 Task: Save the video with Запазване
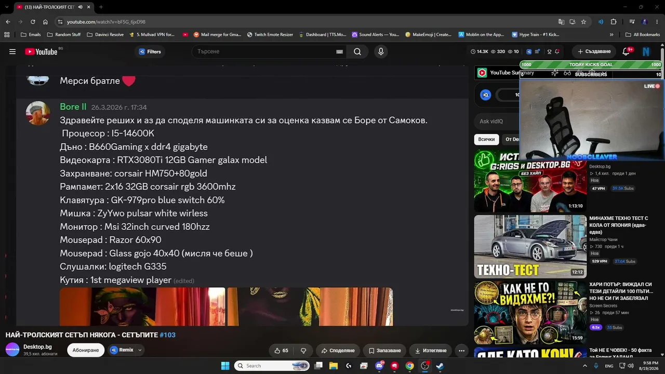coord(384,351)
